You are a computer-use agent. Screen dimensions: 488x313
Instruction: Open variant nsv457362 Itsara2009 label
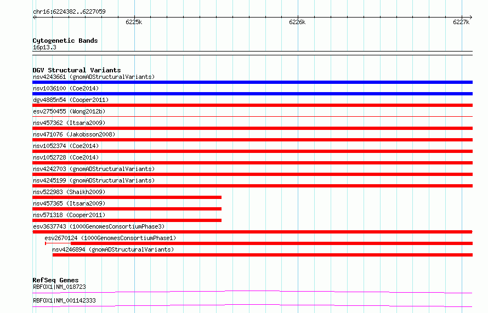(x=69, y=123)
